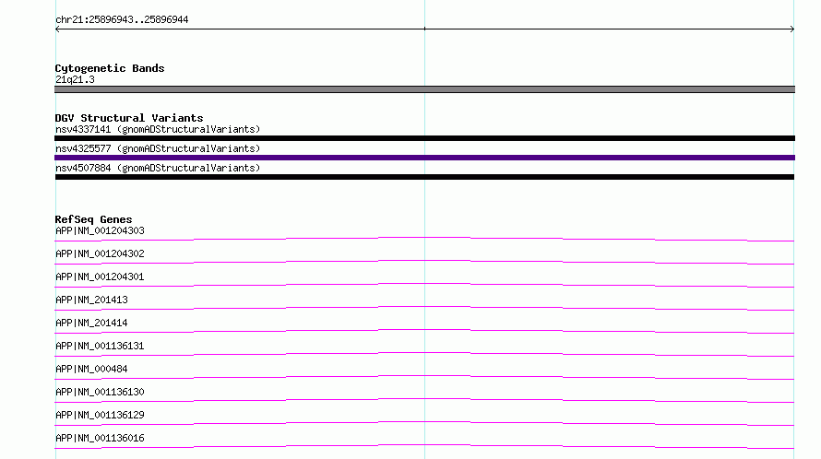Image resolution: width=821 pixels, height=459 pixels.
Task: Click the center tick on the coordinate ruler
Action: tap(424, 29)
